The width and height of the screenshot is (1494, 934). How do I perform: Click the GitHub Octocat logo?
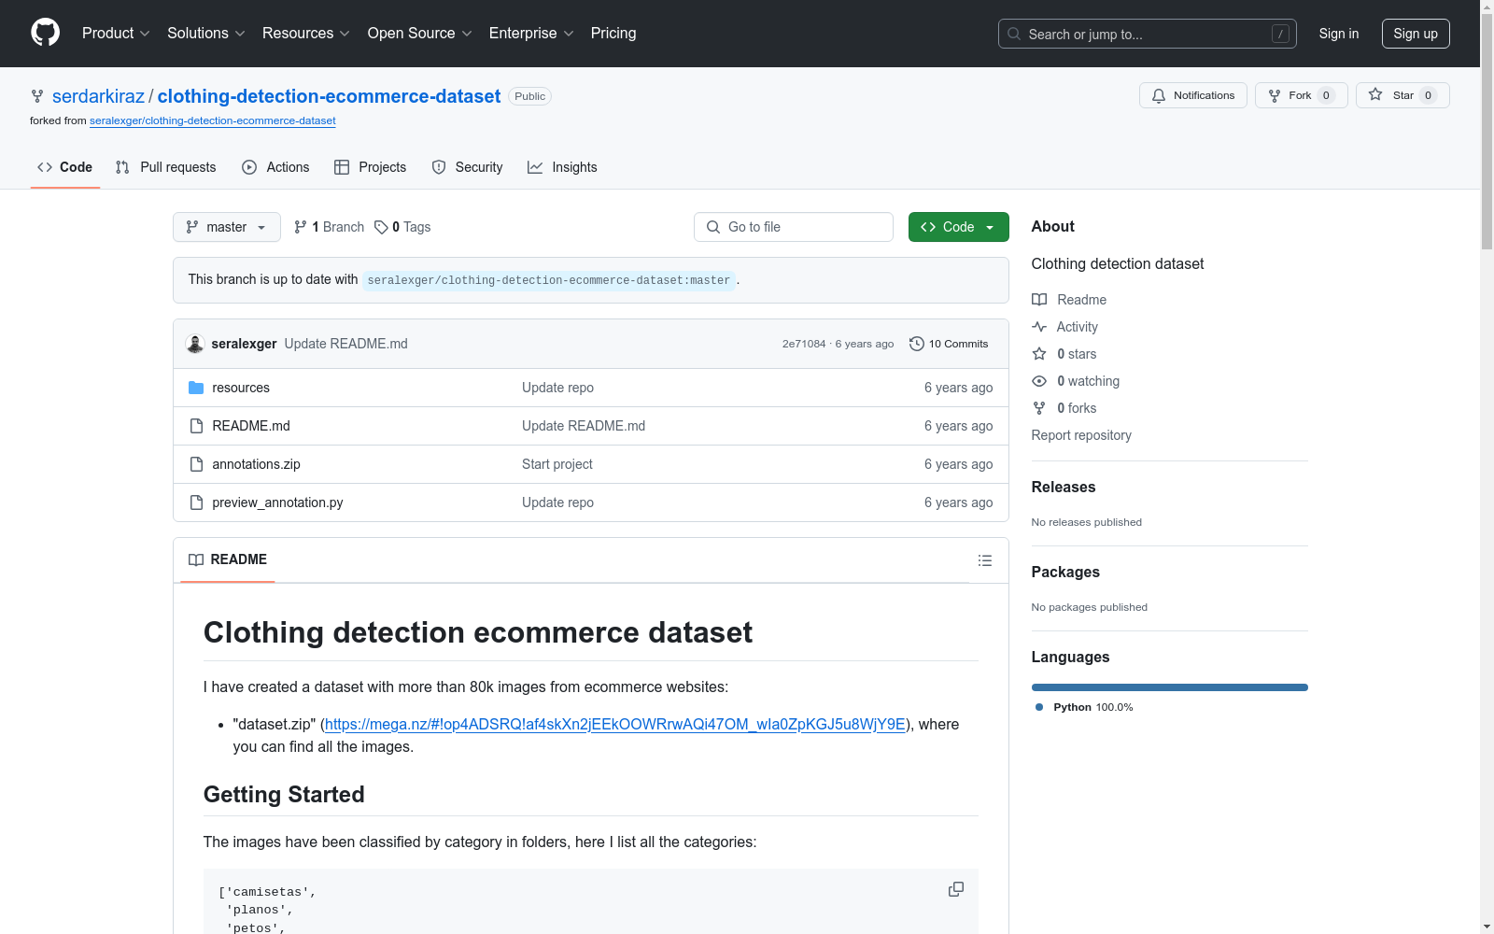point(45,33)
